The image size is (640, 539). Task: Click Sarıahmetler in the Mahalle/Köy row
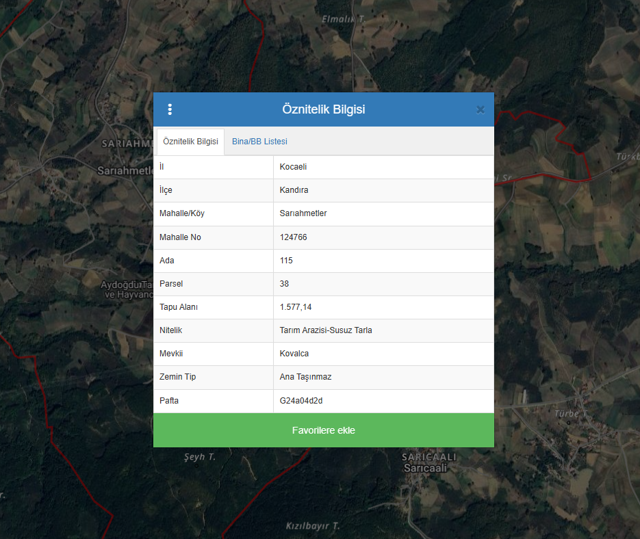tap(303, 213)
